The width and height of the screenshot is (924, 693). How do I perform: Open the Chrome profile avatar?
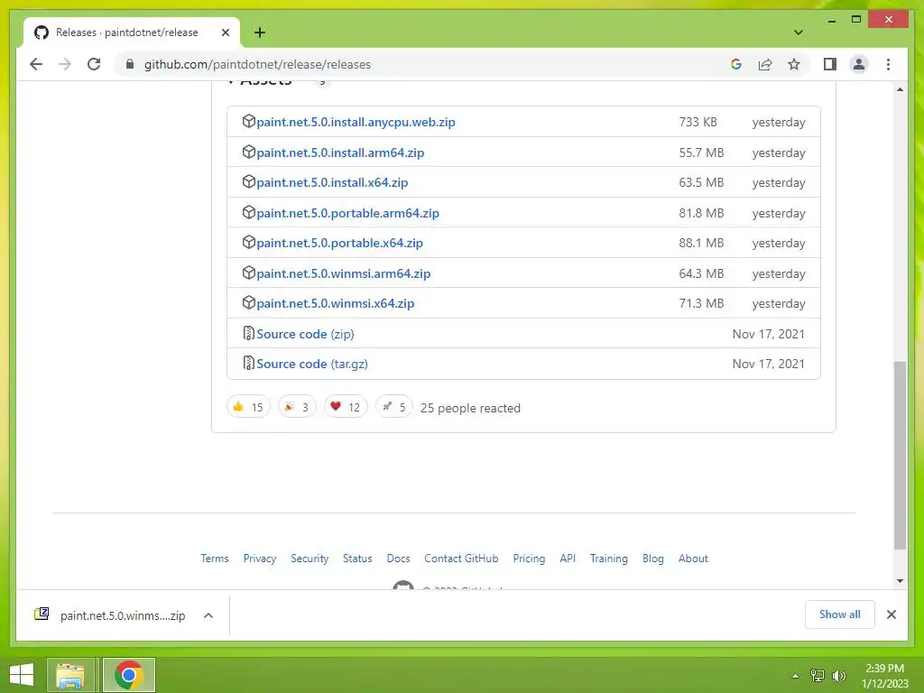tap(859, 64)
